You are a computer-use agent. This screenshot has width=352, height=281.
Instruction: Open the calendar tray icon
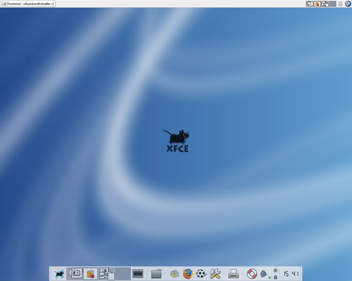340,4
